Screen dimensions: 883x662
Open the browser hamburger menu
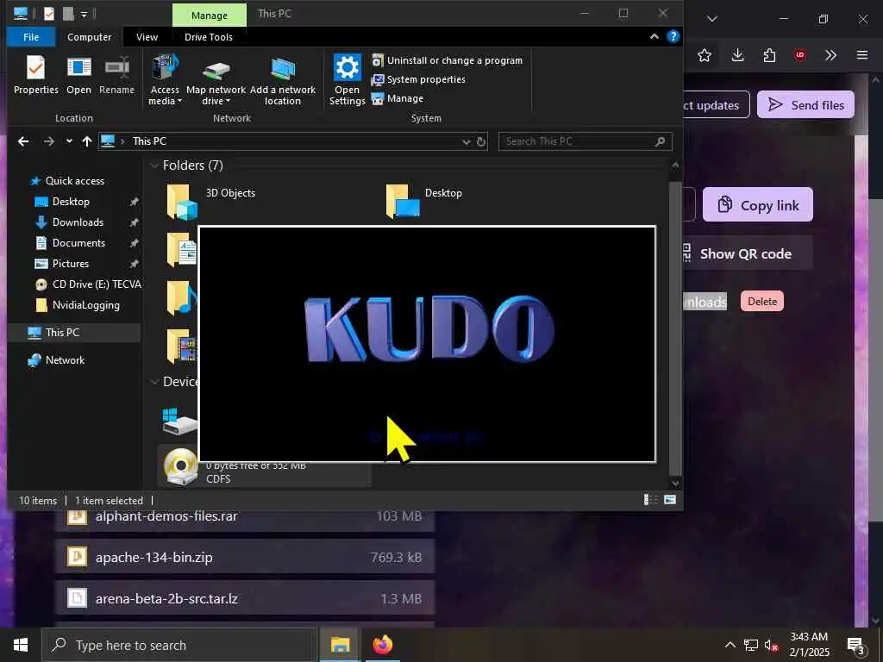click(x=862, y=55)
